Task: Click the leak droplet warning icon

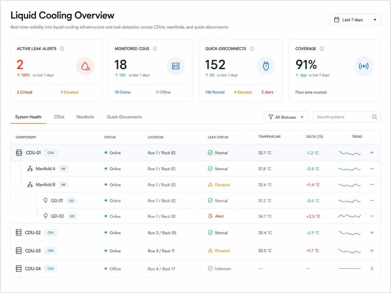Action: (85, 66)
